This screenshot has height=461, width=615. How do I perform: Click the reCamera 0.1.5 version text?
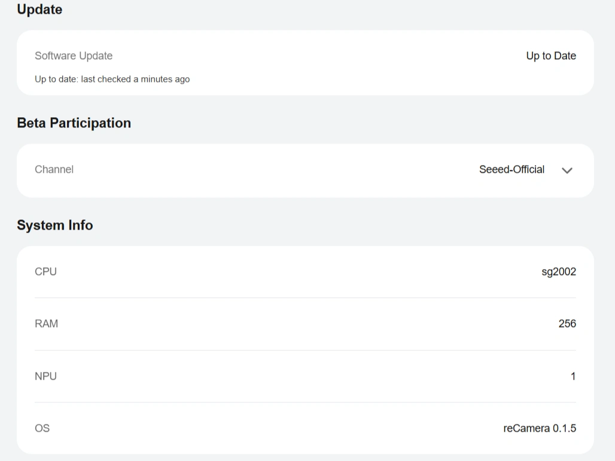(540, 428)
